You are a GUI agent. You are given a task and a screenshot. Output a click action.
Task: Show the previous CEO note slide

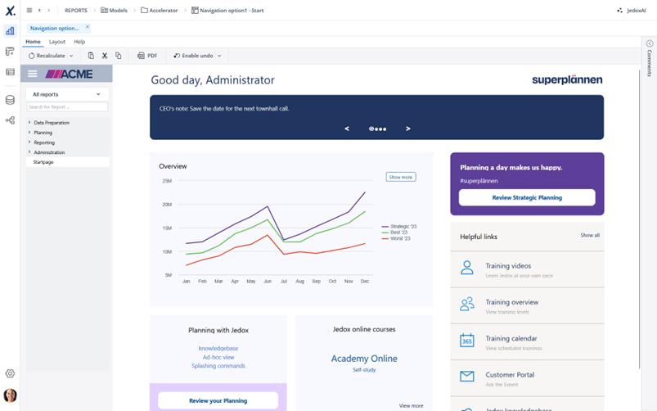coord(347,129)
